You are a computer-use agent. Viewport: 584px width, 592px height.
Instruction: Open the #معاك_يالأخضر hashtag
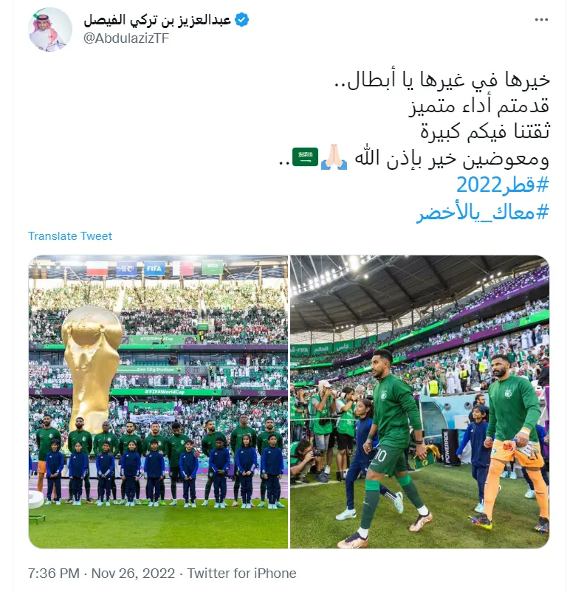click(x=483, y=212)
